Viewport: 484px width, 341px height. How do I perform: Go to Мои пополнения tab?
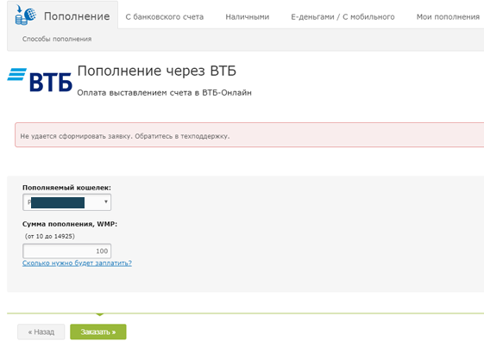point(448,17)
